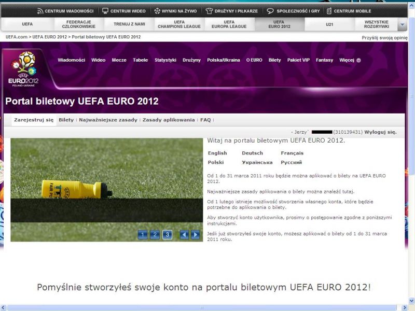Show next slide with right arrow
This screenshot has height=311, width=415.
(x=196, y=235)
